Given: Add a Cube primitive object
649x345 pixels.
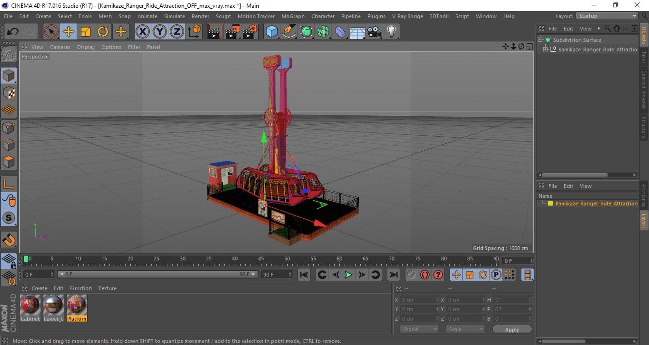Looking at the screenshot, I should [272, 32].
